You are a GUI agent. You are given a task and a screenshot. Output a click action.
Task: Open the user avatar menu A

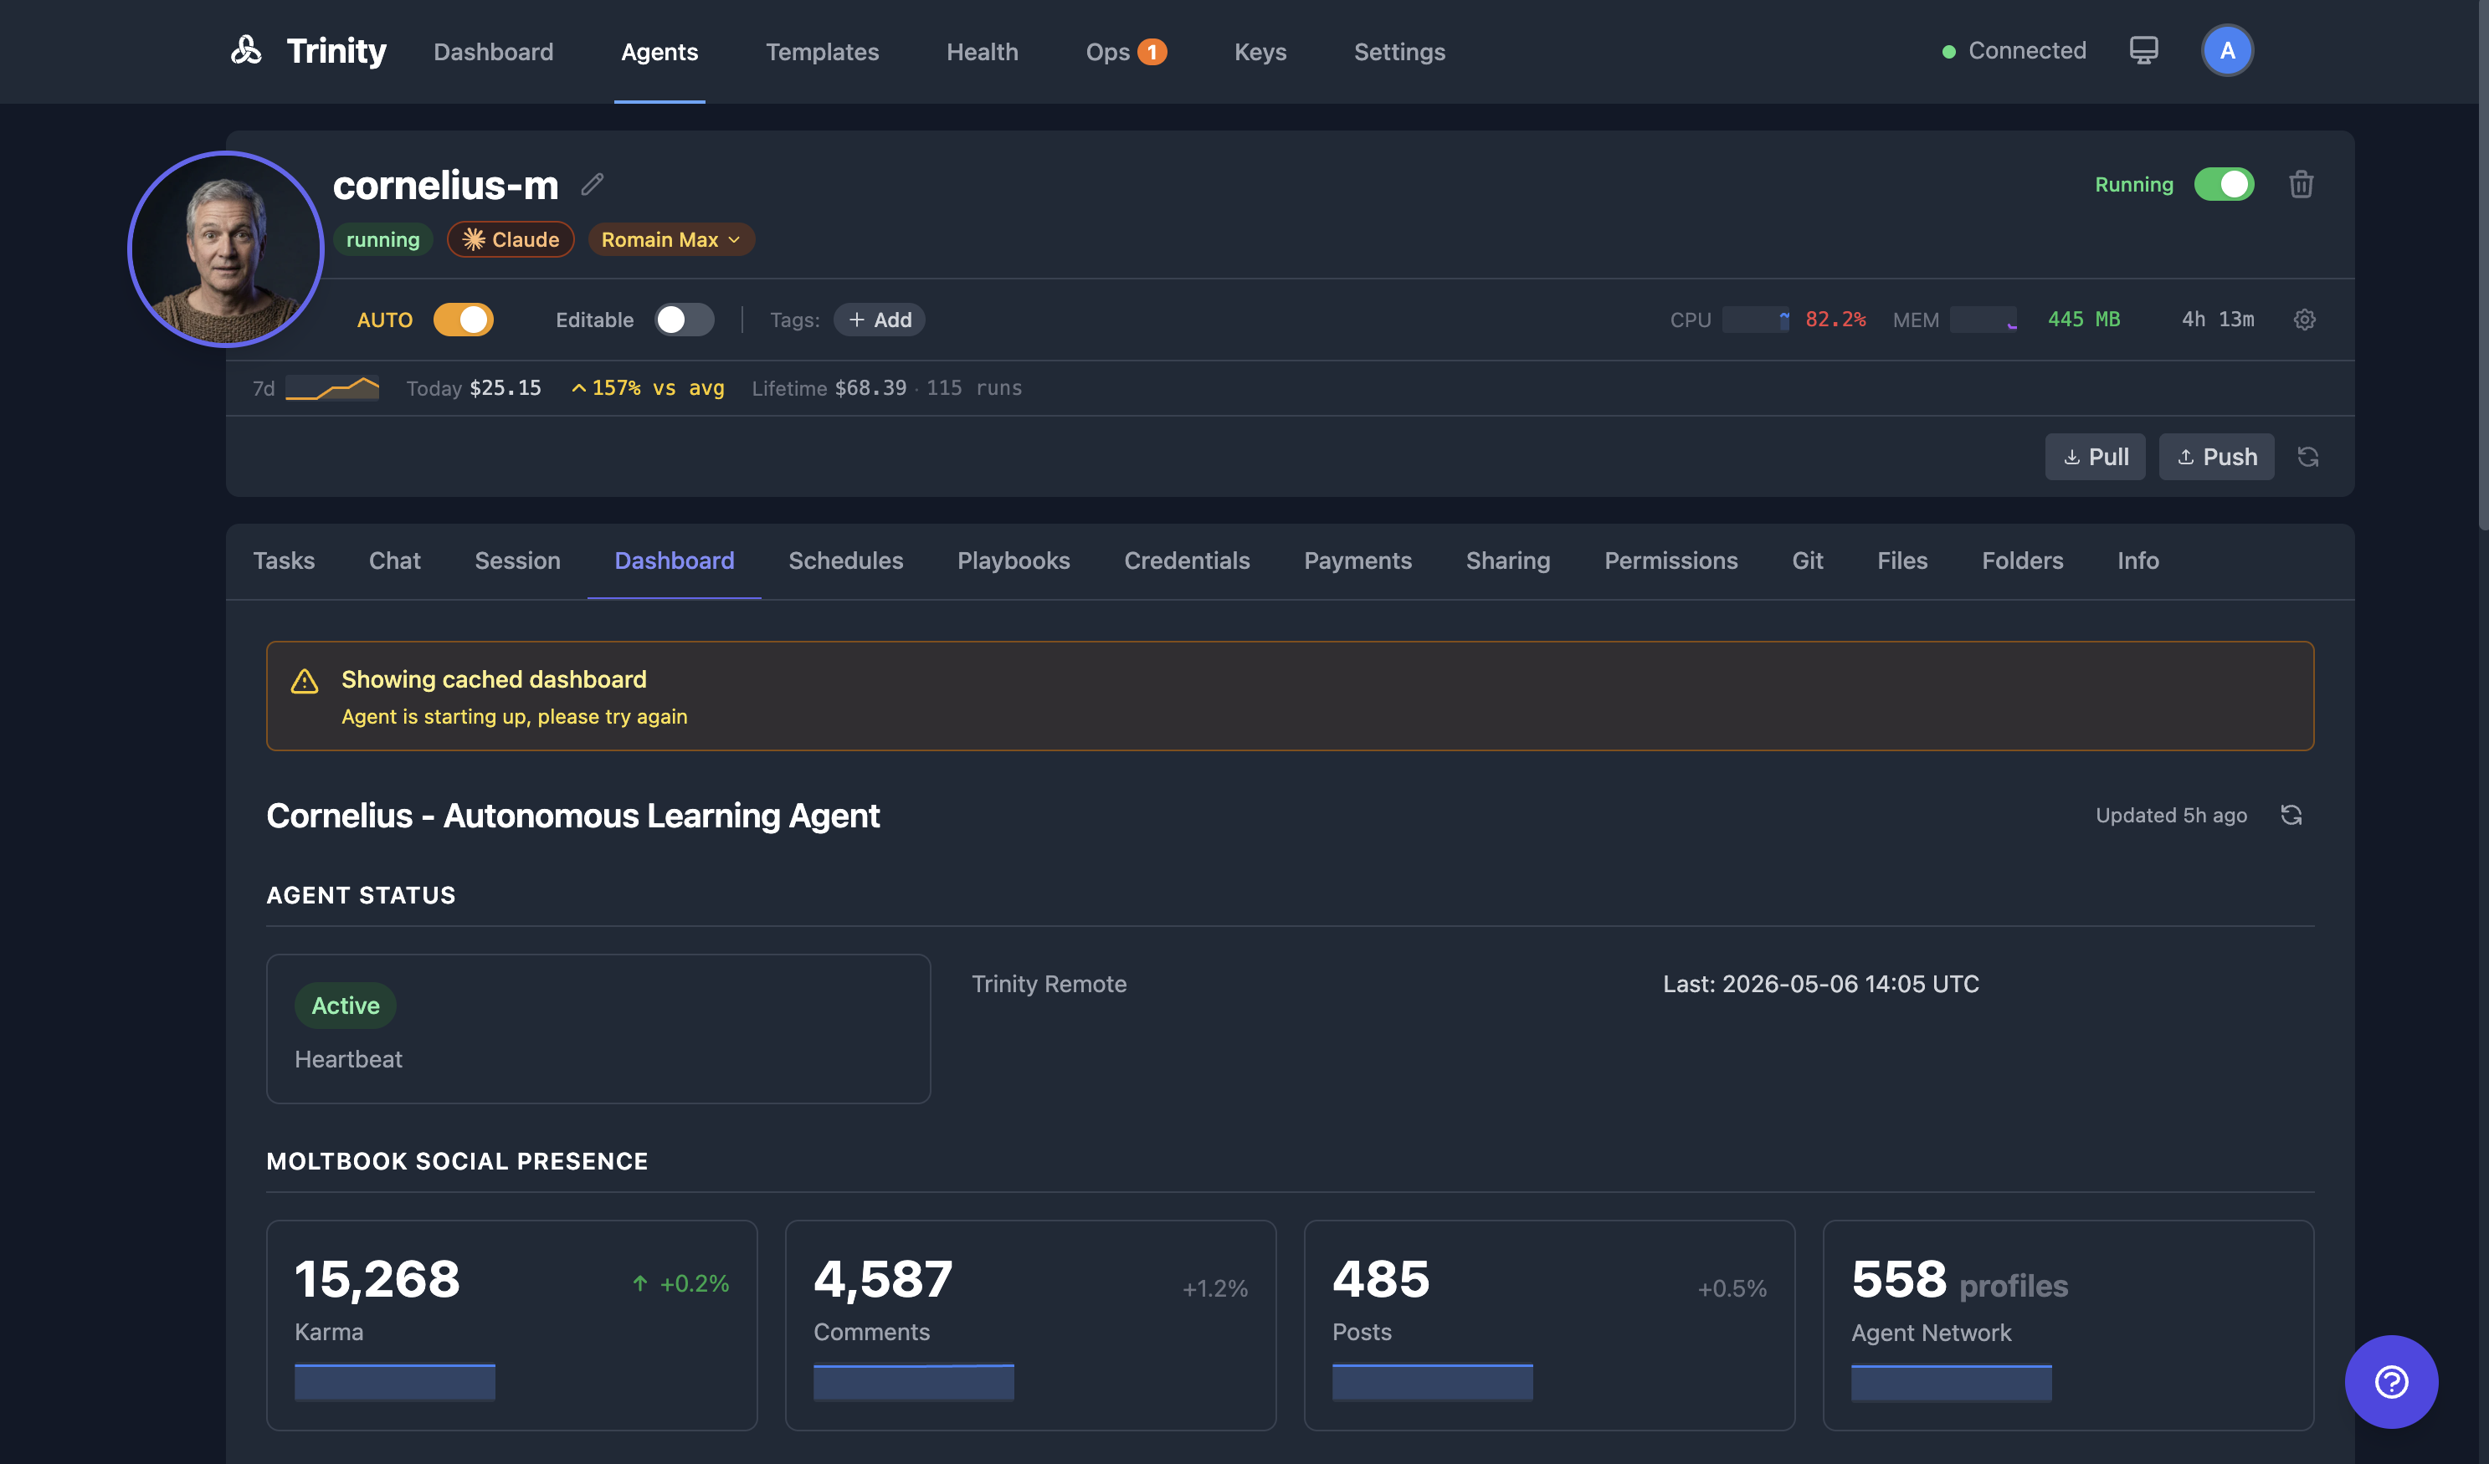click(2227, 50)
